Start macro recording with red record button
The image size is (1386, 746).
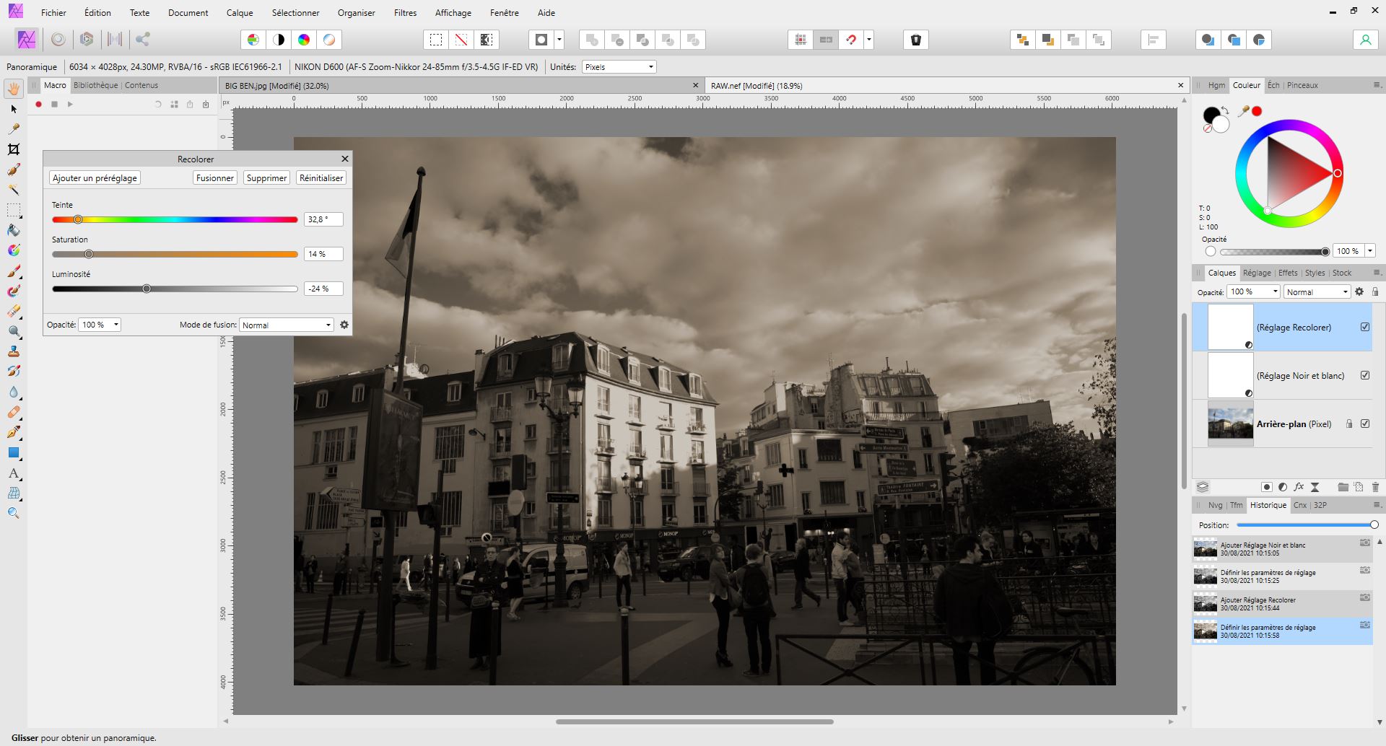pos(38,105)
